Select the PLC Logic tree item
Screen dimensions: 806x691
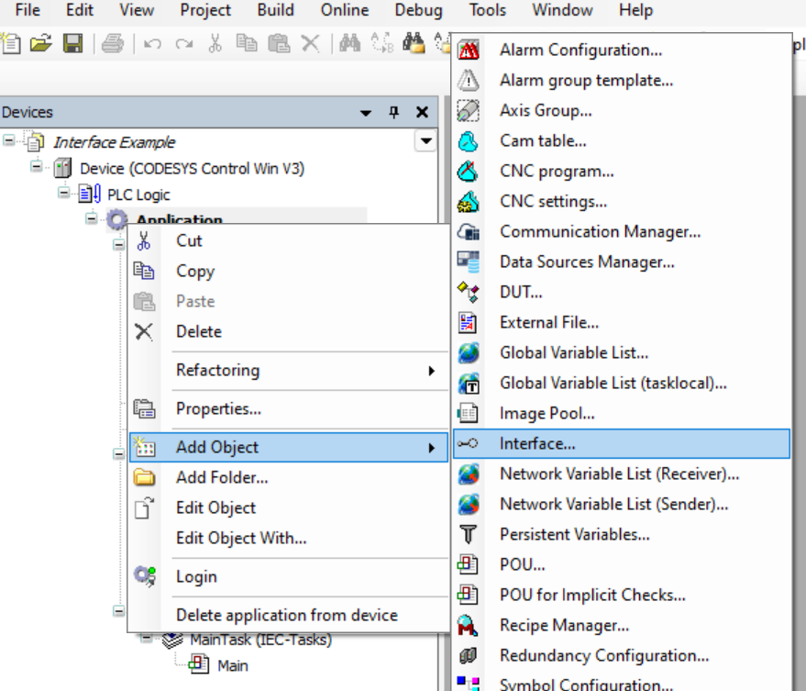(138, 195)
